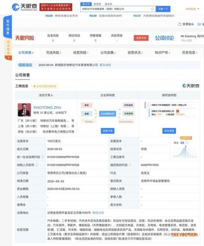Open the 公司背景 tab

[x=26, y=53]
